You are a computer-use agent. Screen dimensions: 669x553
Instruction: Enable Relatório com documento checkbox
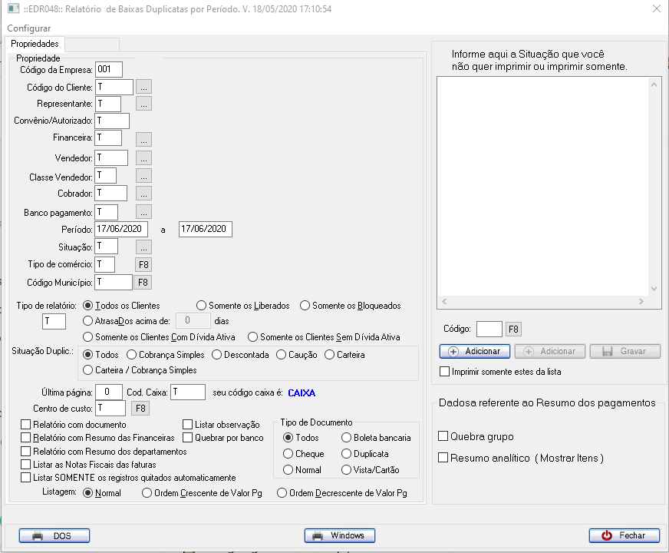pyautogui.click(x=27, y=424)
